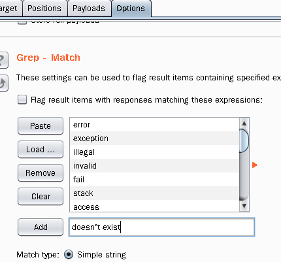Click the restore defaults arrow icon

pyautogui.click(x=3, y=83)
